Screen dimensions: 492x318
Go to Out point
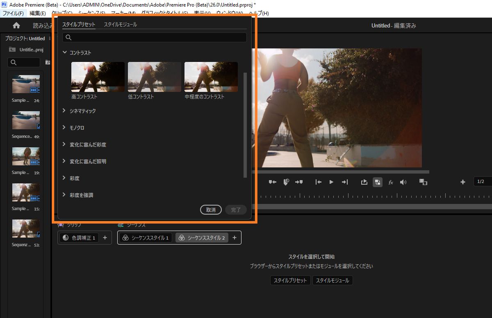coord(345,182)
